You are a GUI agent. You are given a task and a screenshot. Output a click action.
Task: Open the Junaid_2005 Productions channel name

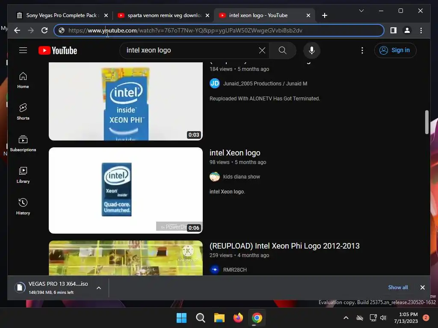tap(265, 84)
